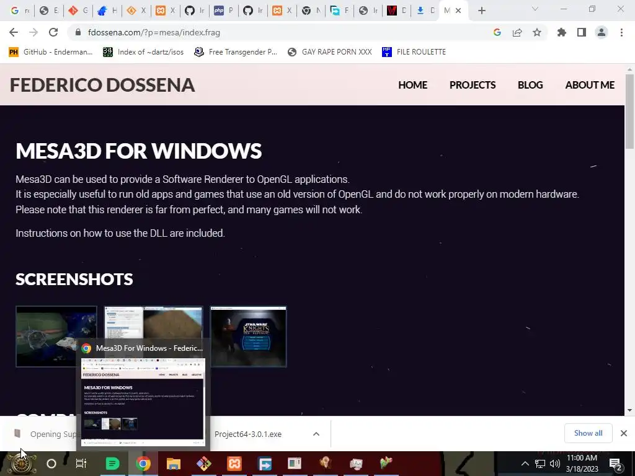635x476 pixels.
Task: Open the diamond git app on taskbar
Action: pos(203,464)
